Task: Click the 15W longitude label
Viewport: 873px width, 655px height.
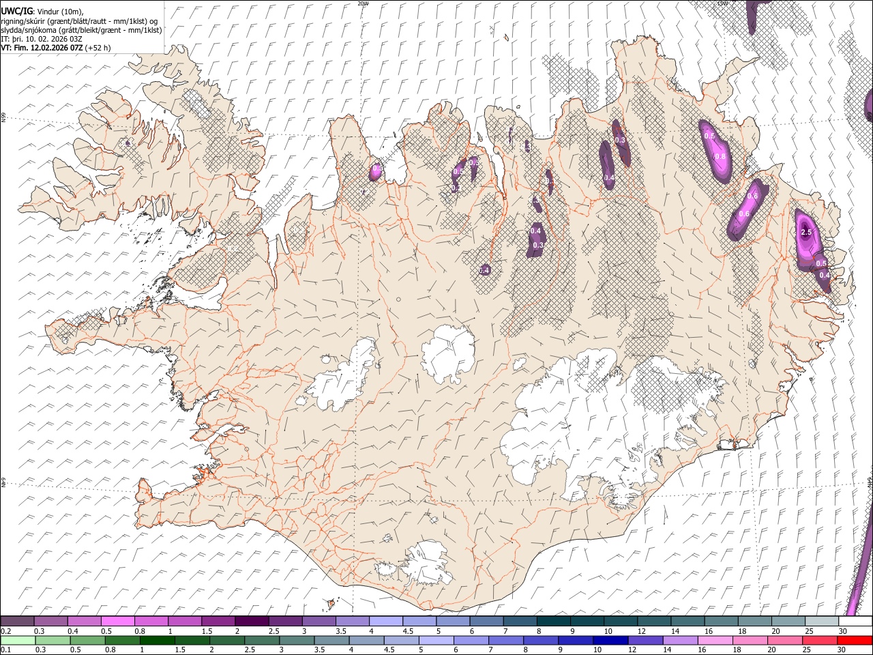Action: point(722,3)
